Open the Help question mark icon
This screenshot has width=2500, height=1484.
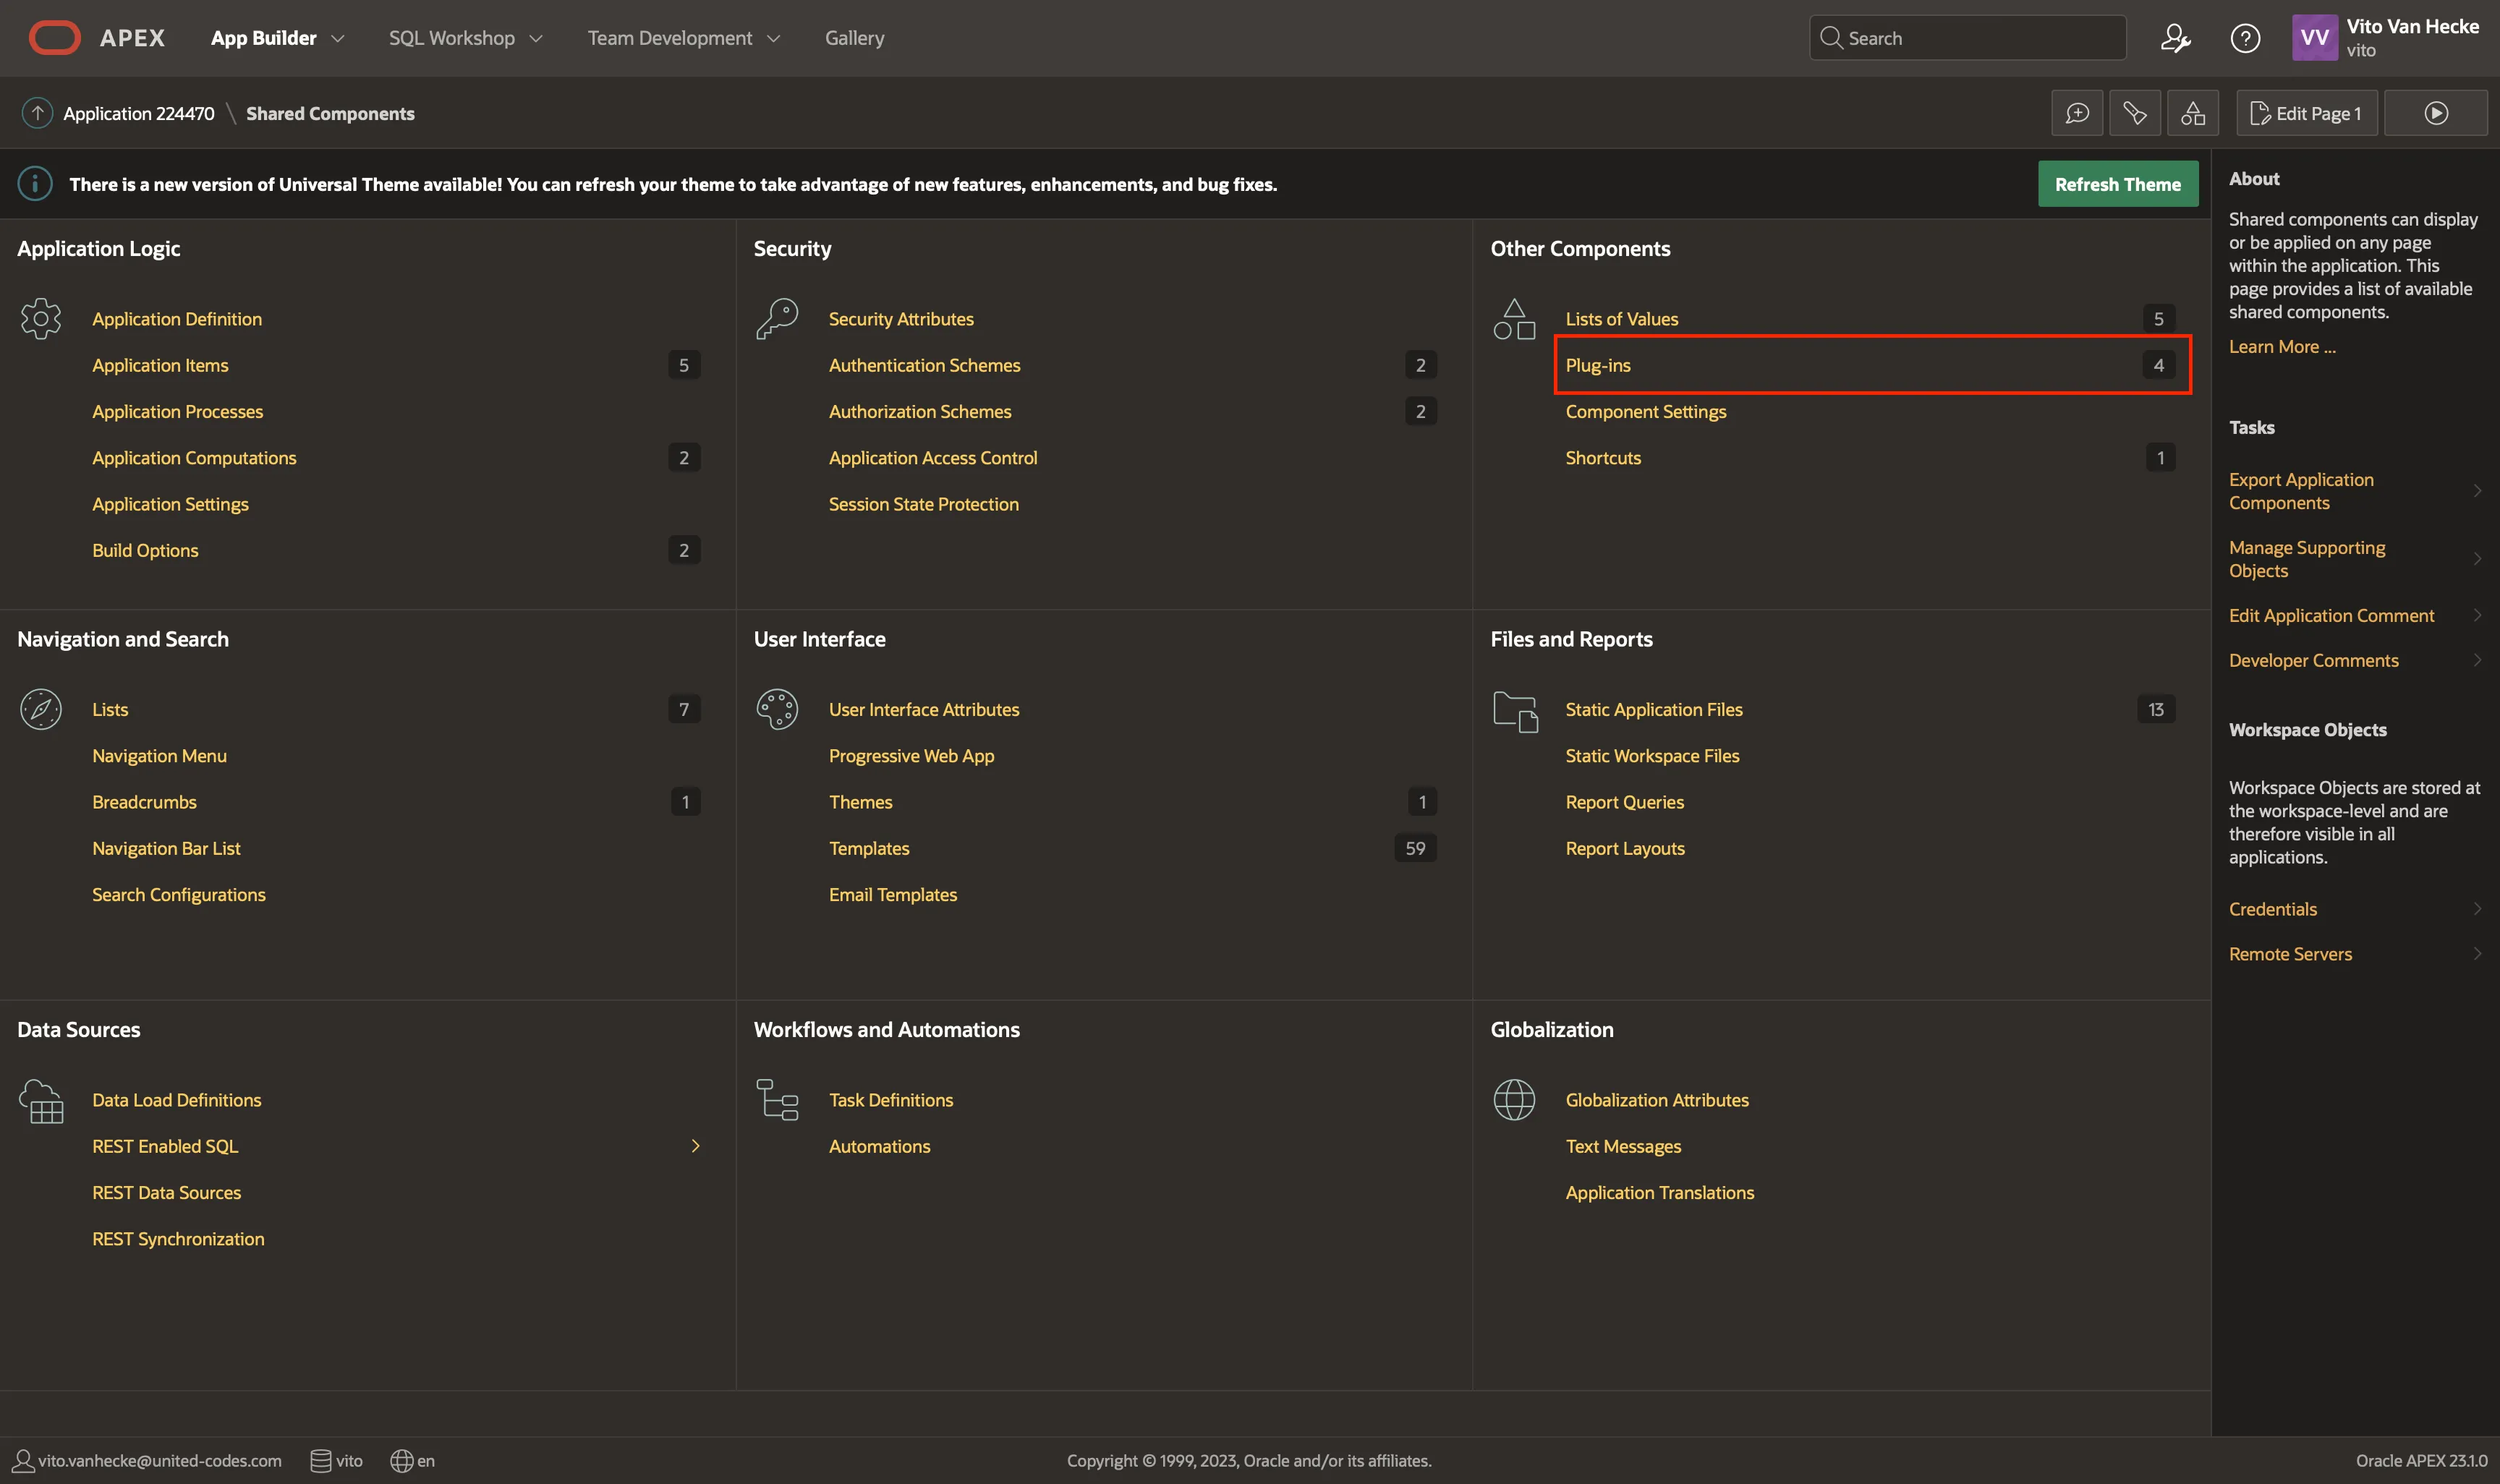(x=2245, y=38)
